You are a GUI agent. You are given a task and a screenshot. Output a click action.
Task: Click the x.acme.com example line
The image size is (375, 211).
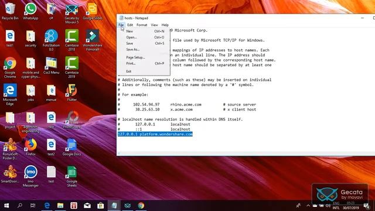click(x=186, y=110)
